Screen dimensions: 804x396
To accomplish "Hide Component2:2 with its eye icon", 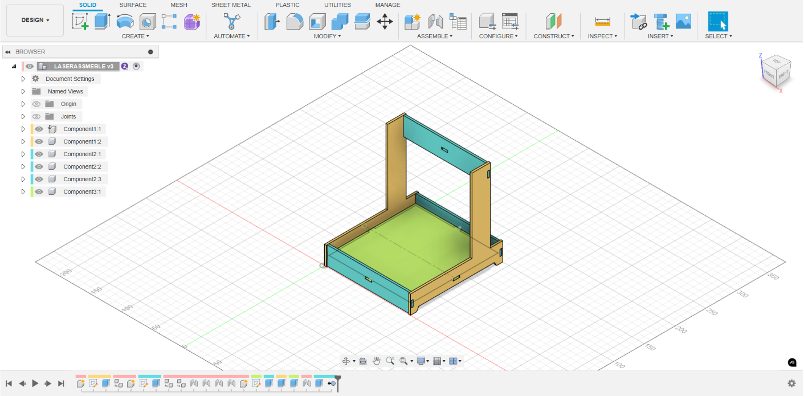I will tap(39, 166).
